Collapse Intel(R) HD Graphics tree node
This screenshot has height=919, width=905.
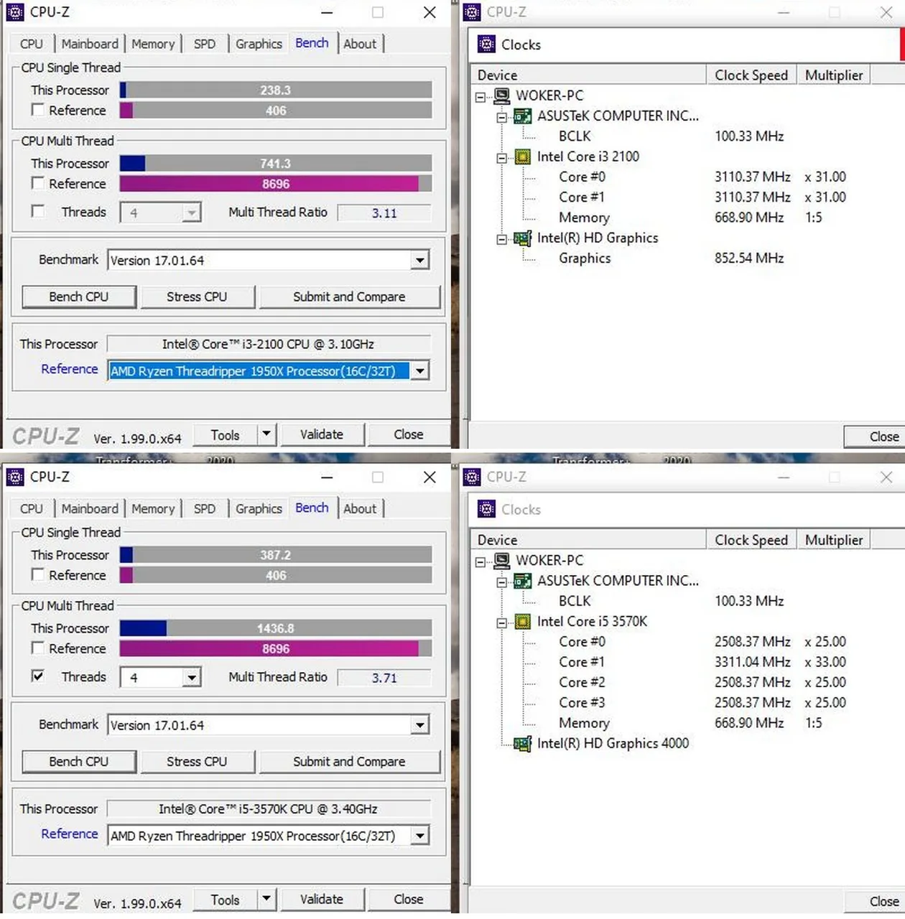[502, 239]
